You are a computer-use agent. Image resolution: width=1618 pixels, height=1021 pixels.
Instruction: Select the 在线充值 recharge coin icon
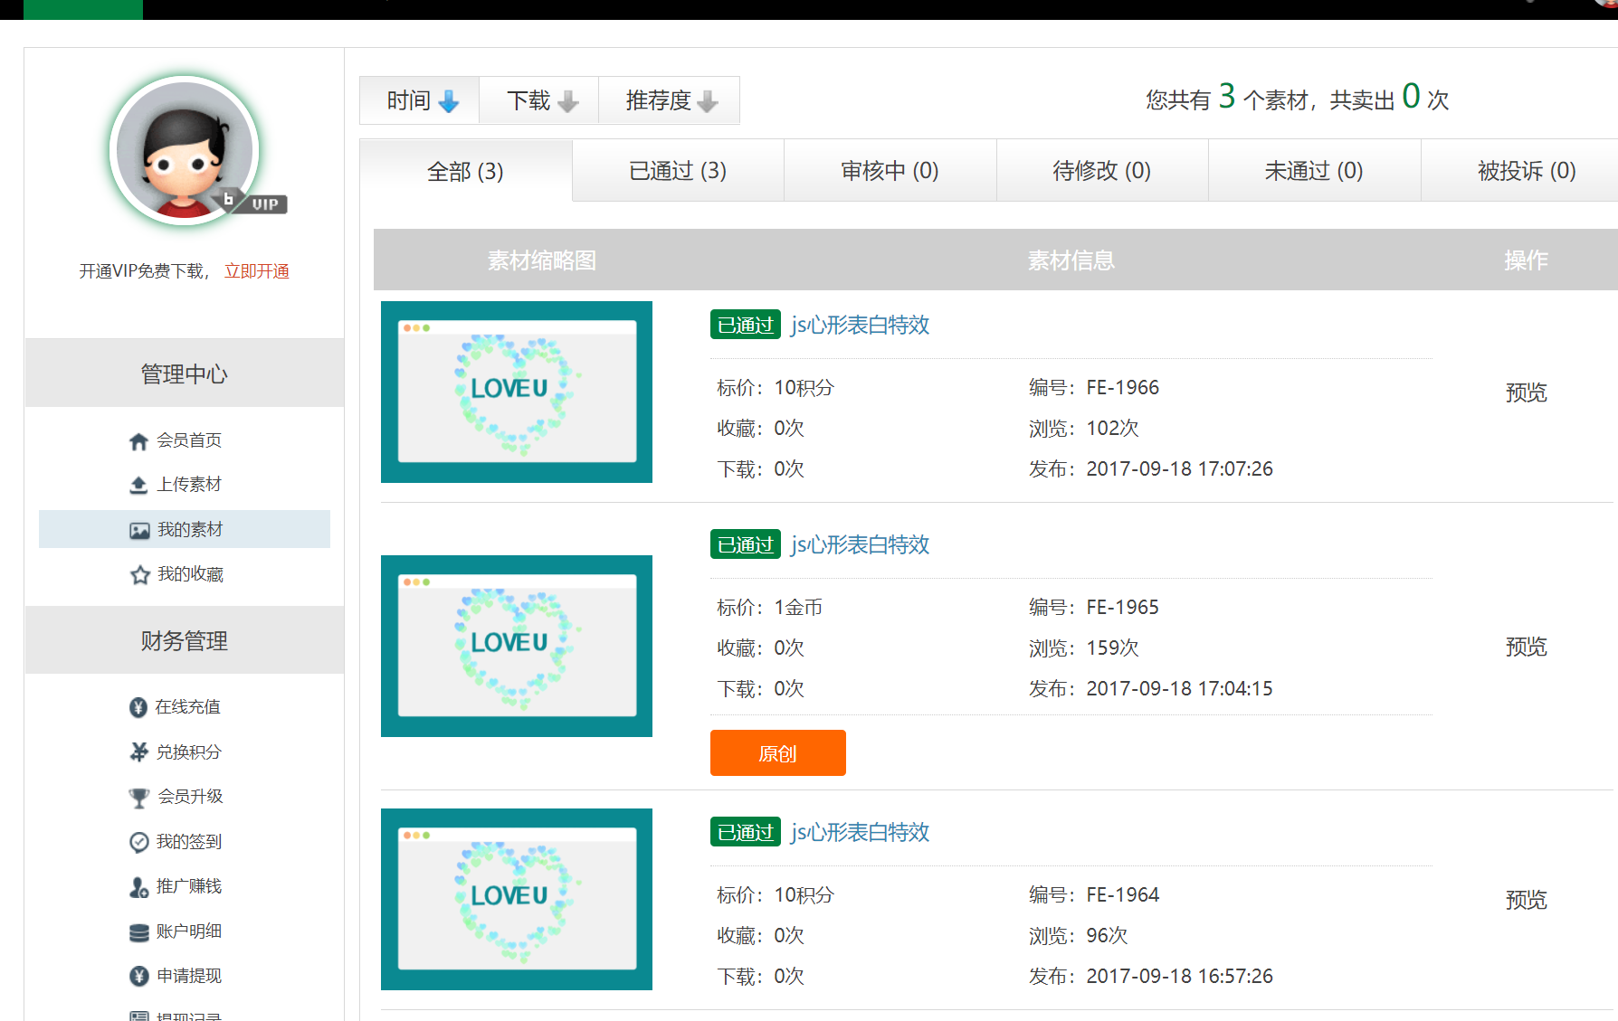pos(138,707)
